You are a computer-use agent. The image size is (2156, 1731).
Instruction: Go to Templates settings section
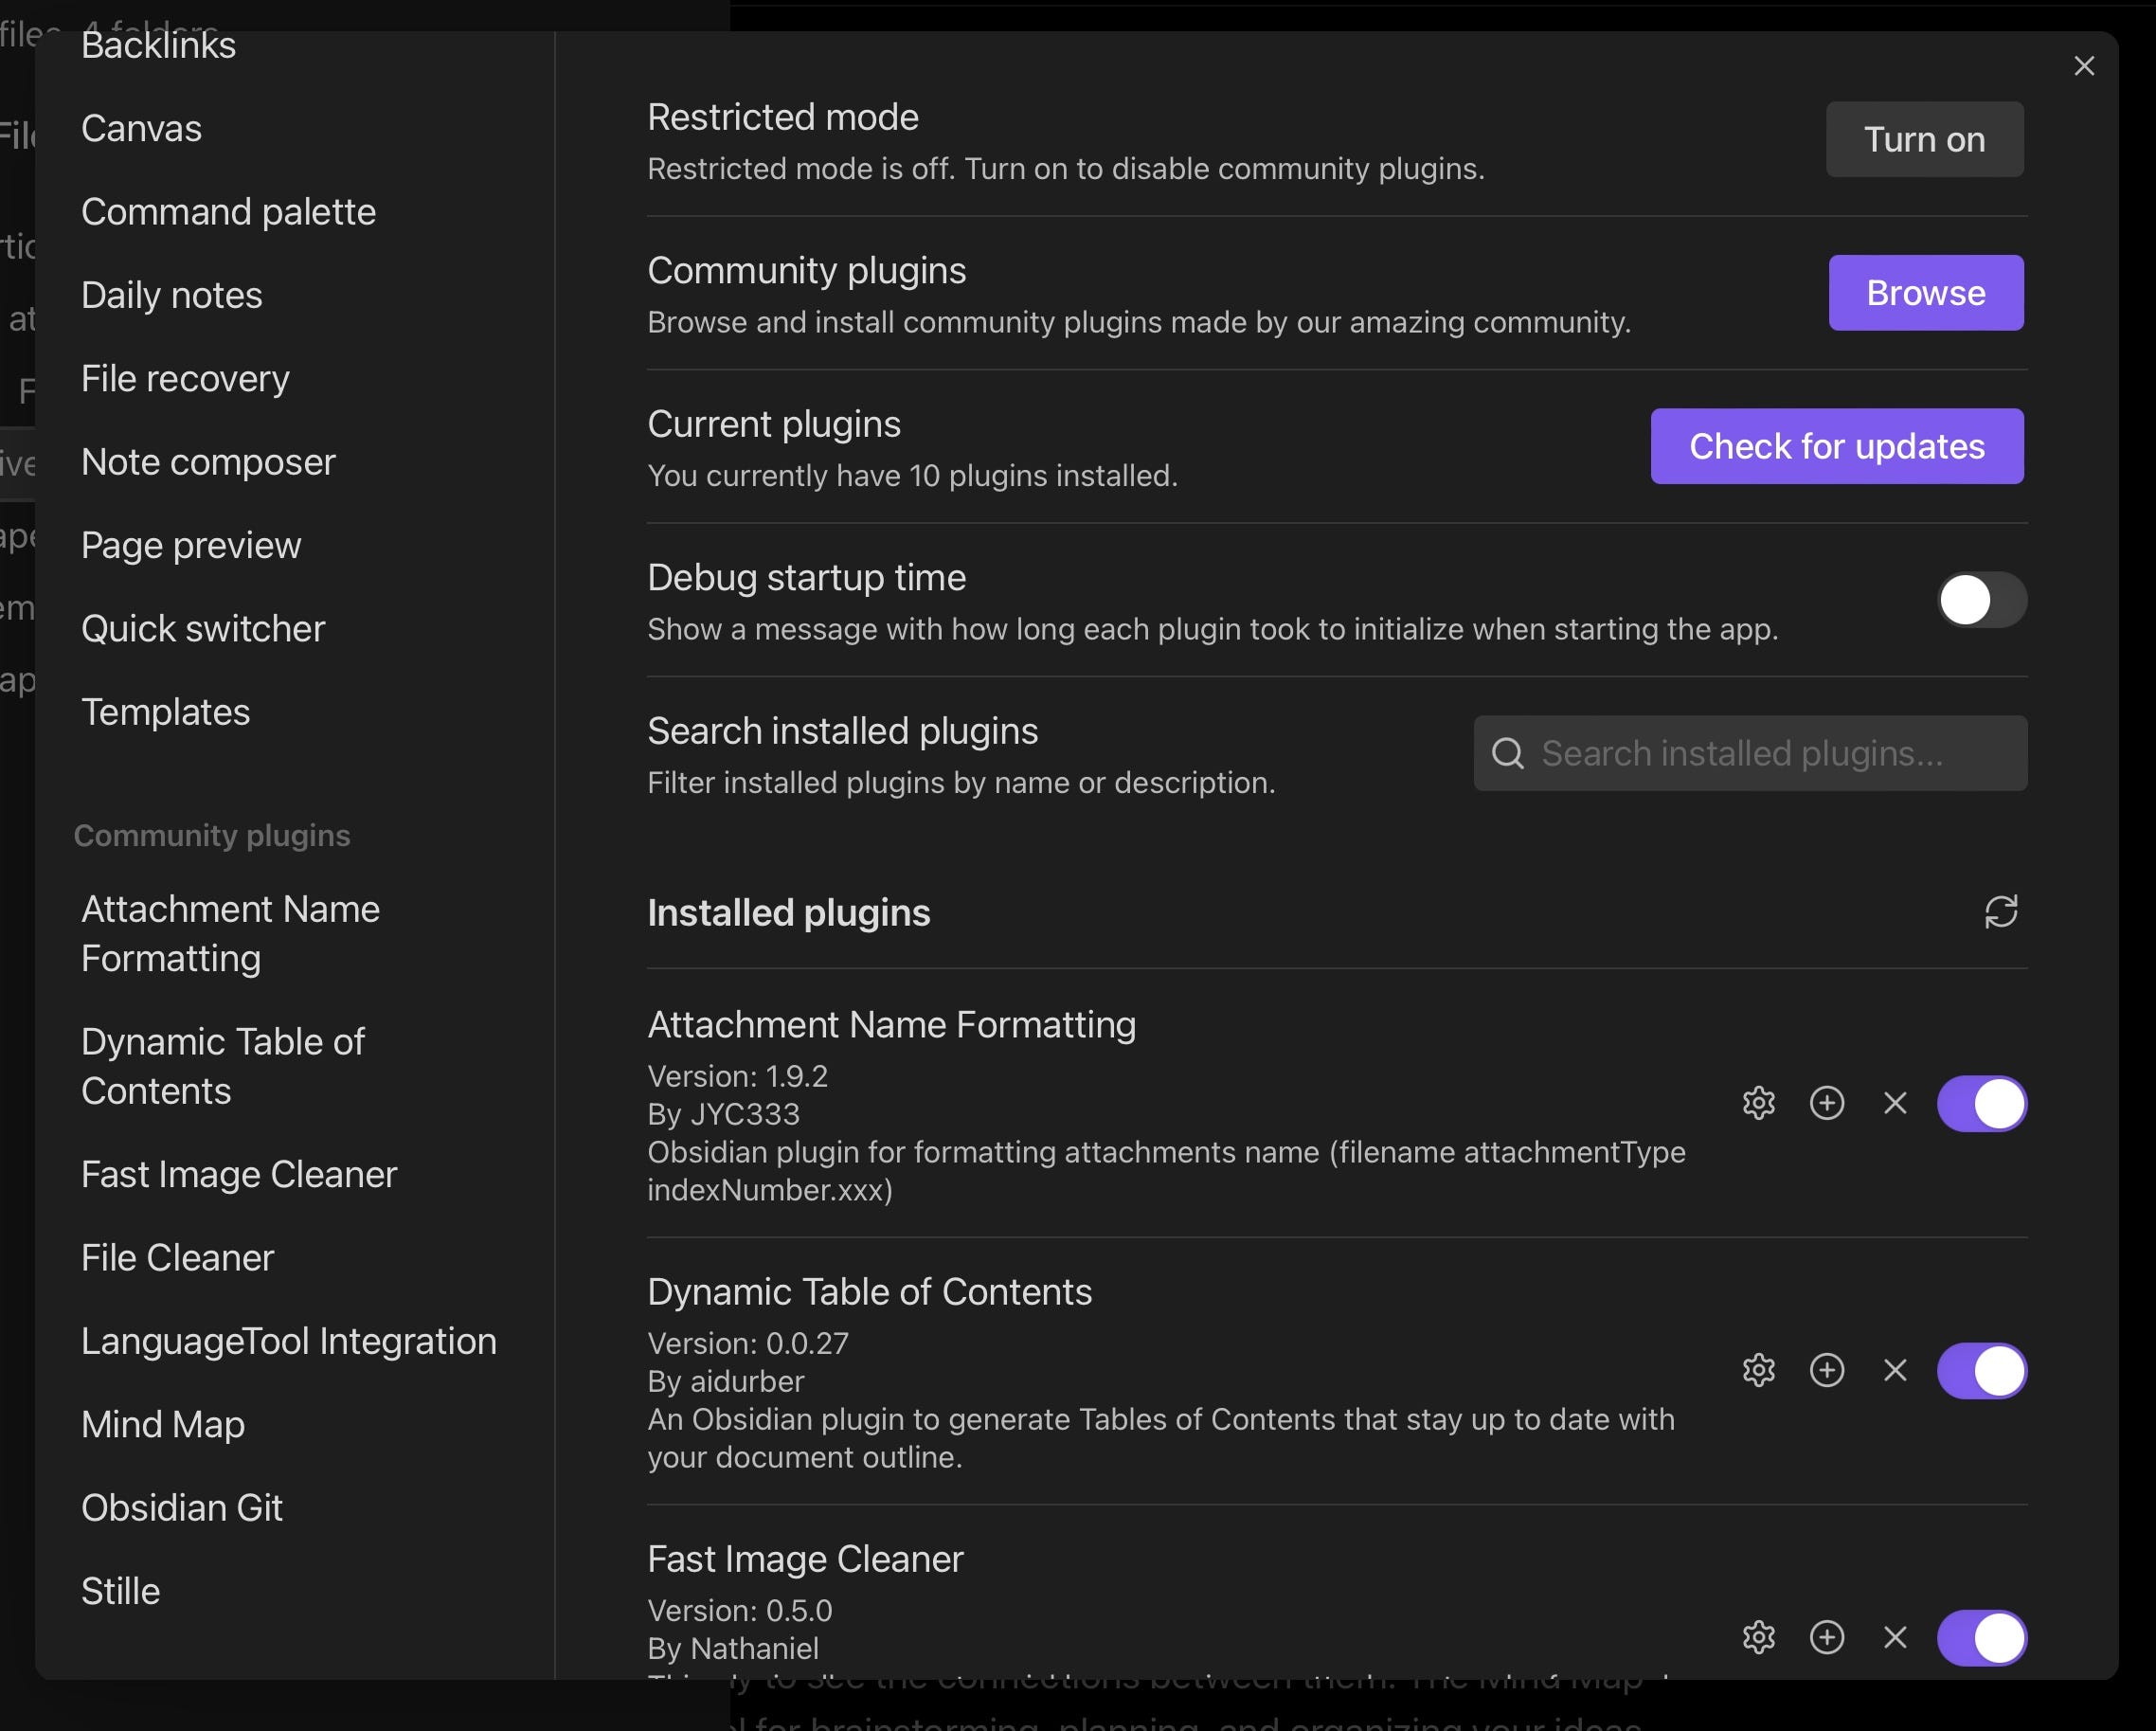coord(166,712)
